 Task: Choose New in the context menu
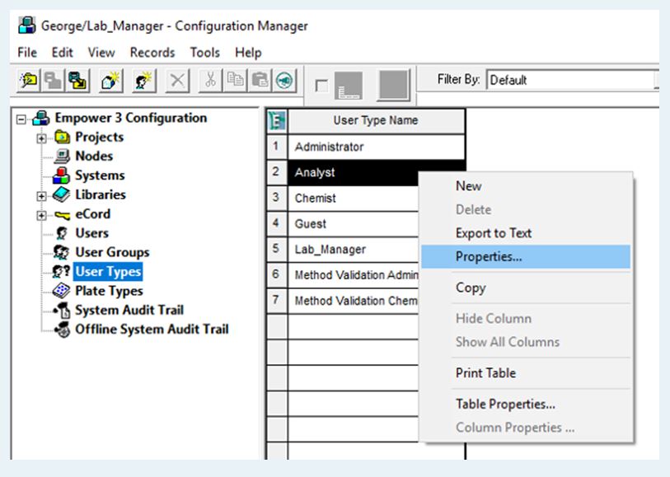pos(526,186)
